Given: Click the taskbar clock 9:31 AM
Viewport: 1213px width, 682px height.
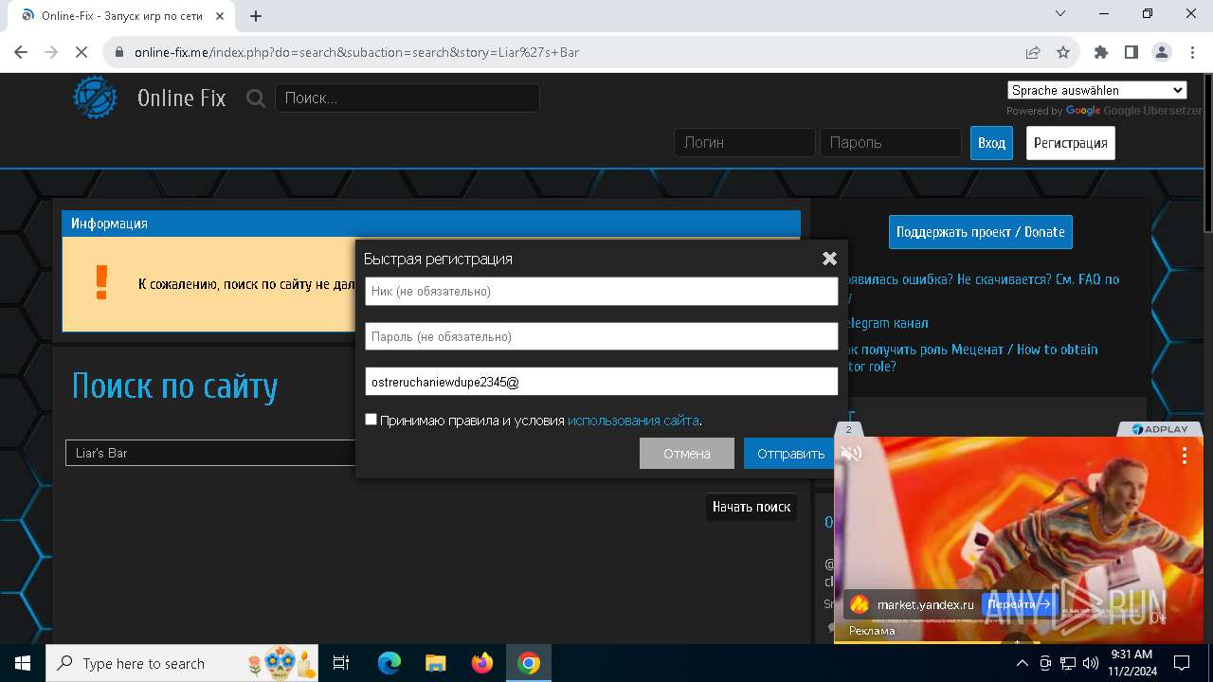Looking at the screenshot, I should [1131, 663].
